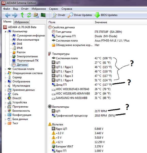Click the Датчики sensor icon

coord(14,65)
